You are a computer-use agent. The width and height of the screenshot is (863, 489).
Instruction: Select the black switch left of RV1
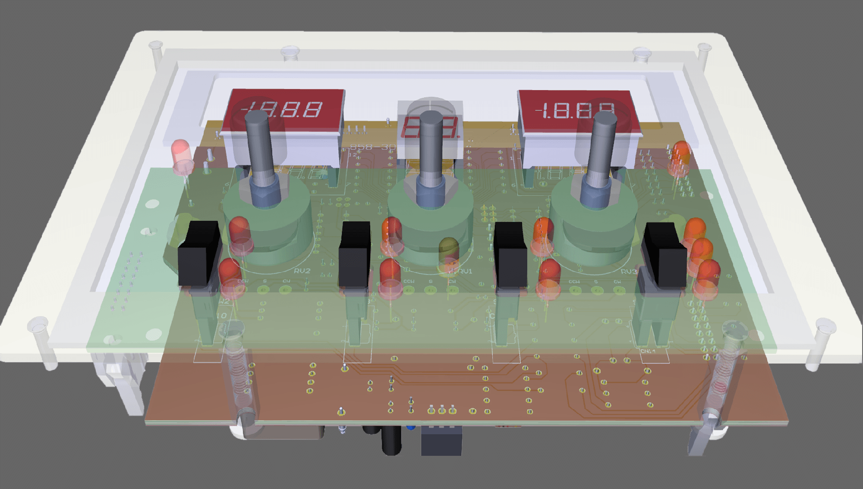[355, 255]
